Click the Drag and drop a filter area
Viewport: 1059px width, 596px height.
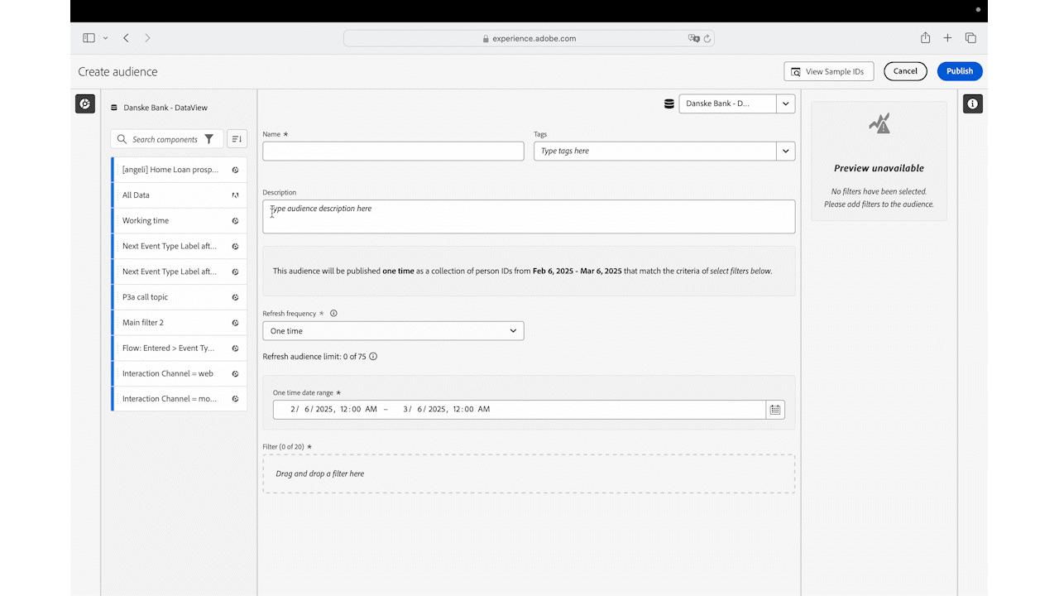[529, 473]
